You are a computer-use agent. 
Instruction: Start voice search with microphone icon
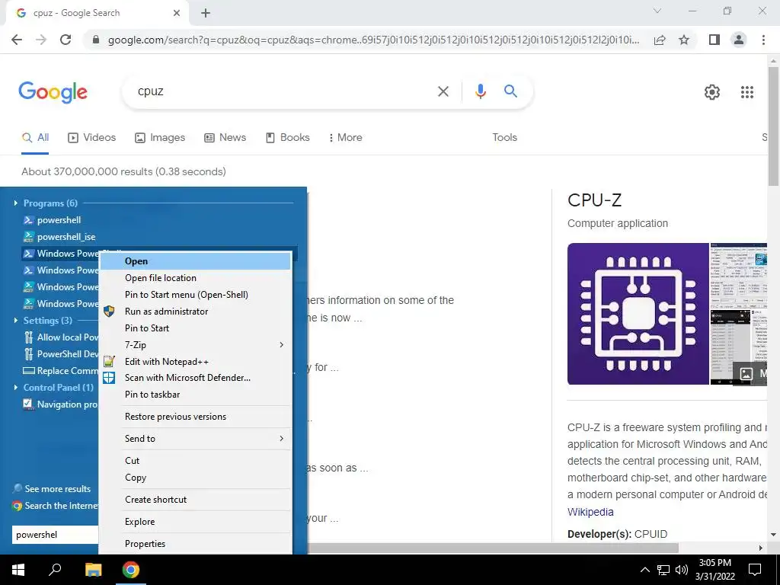[480, 91]
